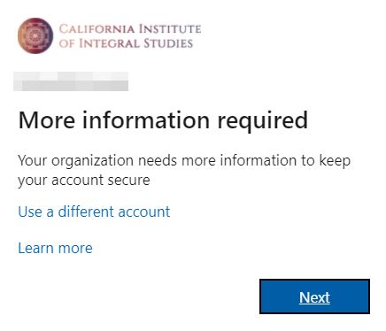Click the word 'required' in the heading
386x331 pixels.
[x=263, y=121]
